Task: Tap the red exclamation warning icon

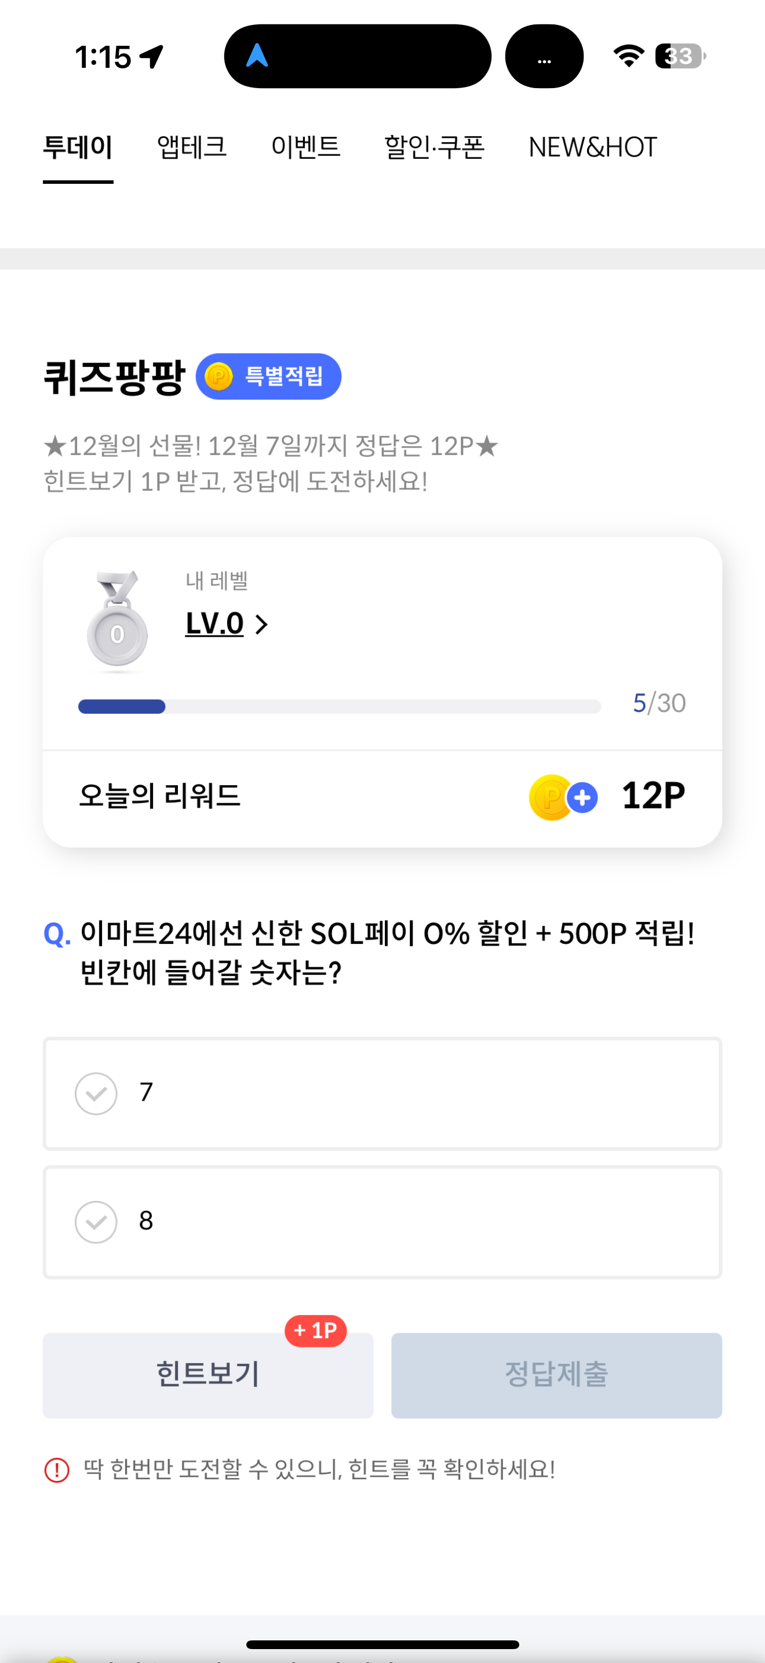Action: (x=57, y=1470)
